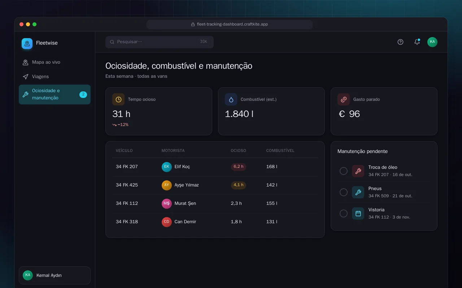Click the search magnifier icon
Viewport: 462px width, 288px height.
tap(112, 42)
